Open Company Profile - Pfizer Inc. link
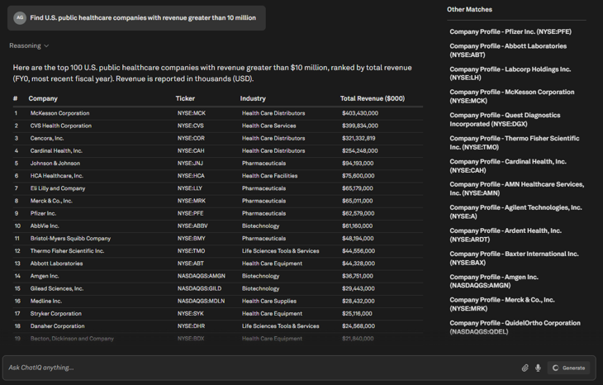The height and width of the screenshot is (385, 603). (510, 31)
